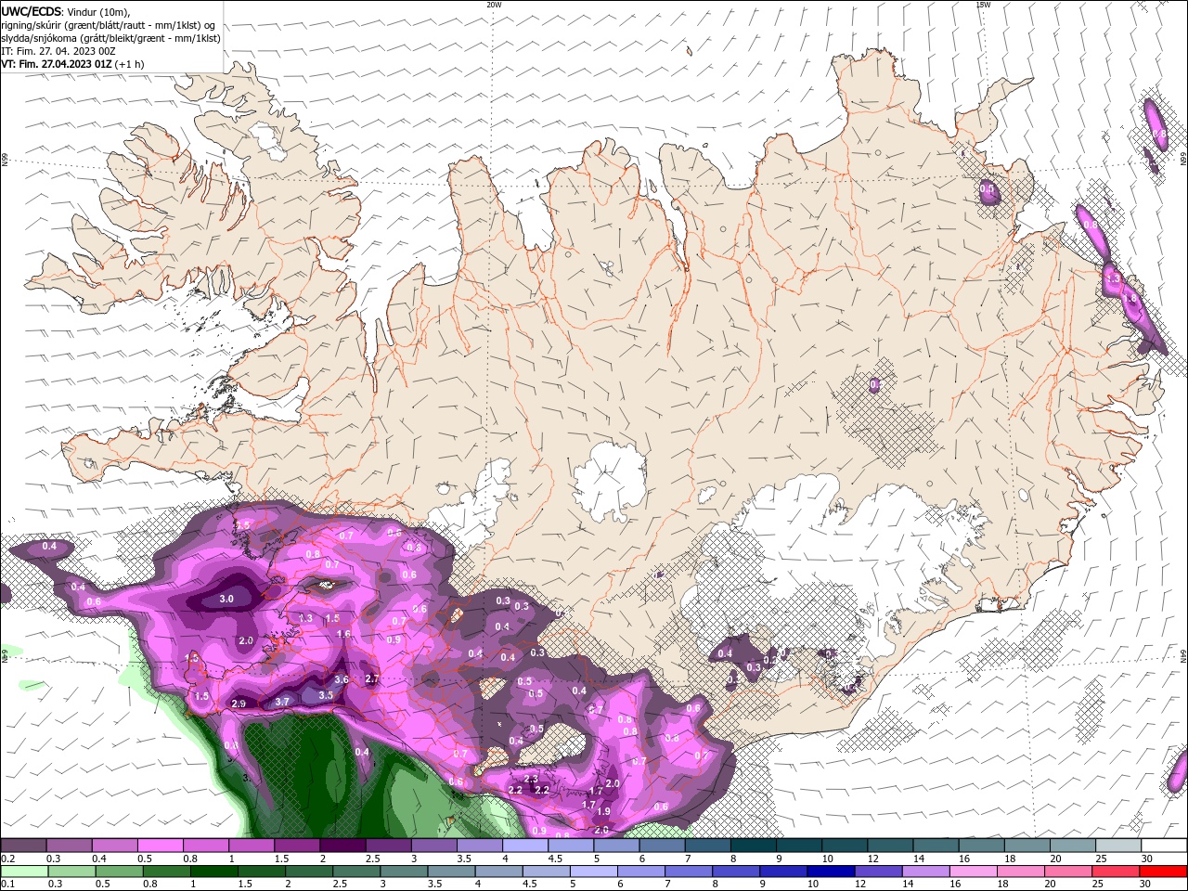
Task: Select the bottom-row pale green swatch above 0.1
Action: coord(25,872)
